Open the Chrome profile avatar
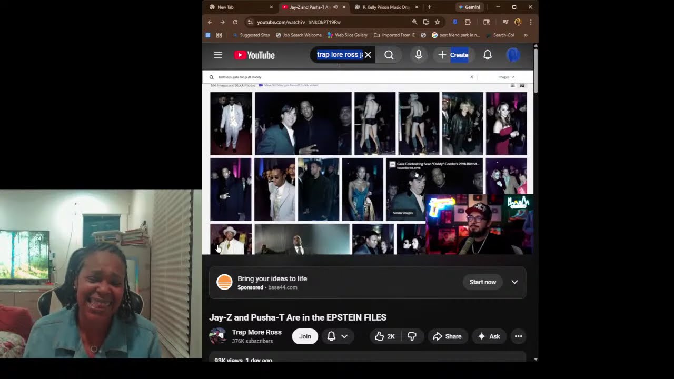The height and width of the screenshot is (379, 674). pyautogui.click(x=518, y=22)
